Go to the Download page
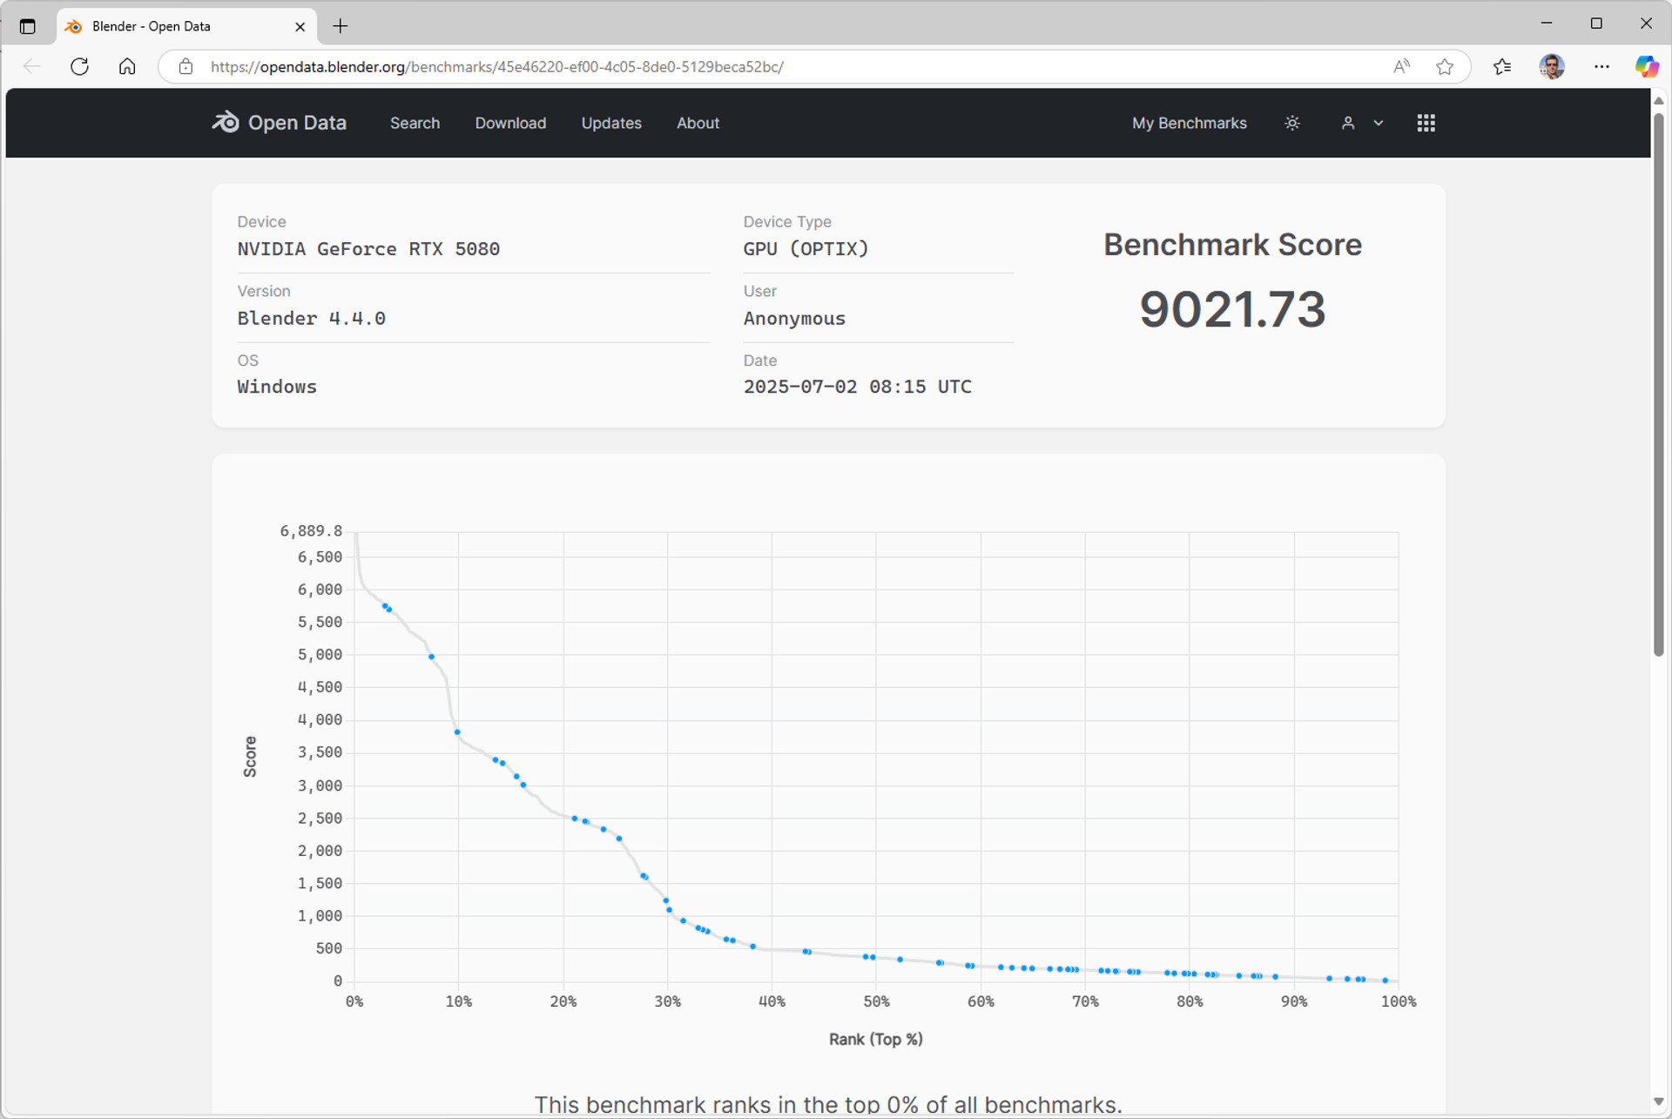The height and width of the screenshot is (1119, 1672). coord(510,123)
